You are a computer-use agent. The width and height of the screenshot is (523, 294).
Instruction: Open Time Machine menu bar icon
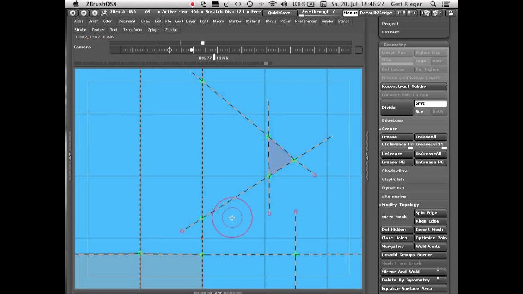(x=249, y=4)
